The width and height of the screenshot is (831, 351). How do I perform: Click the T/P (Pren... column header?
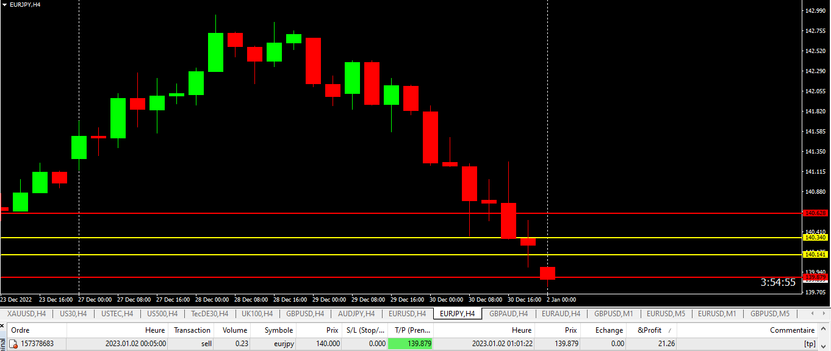pyautogui.click(x=411, y=330)
